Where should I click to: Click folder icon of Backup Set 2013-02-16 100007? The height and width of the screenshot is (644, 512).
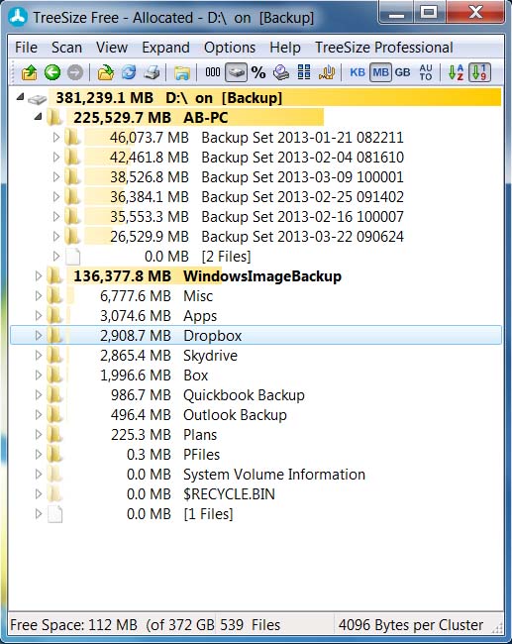pyautogui.click(x=72, y=216)
